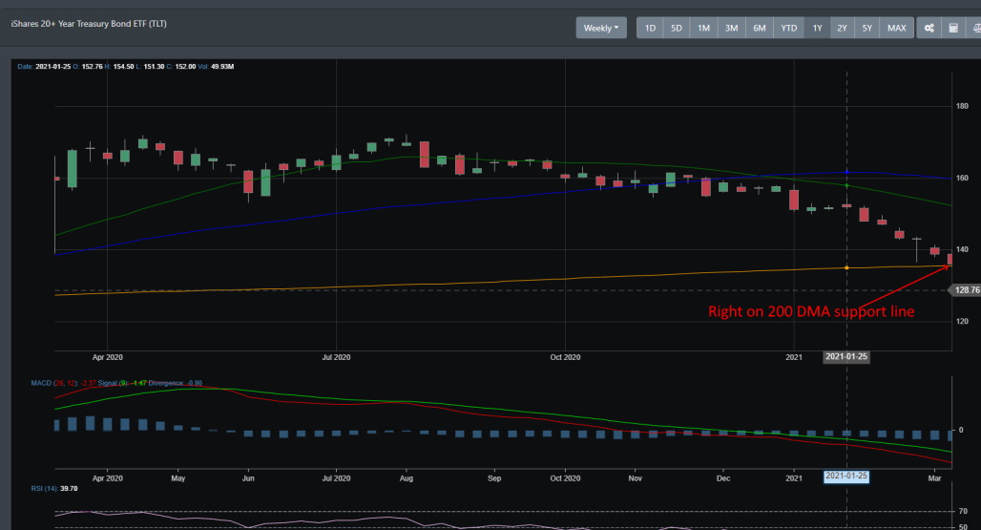Click the volume value 49.93M
The width and height of the screenshot is (981, 530).
pos(222,66)
